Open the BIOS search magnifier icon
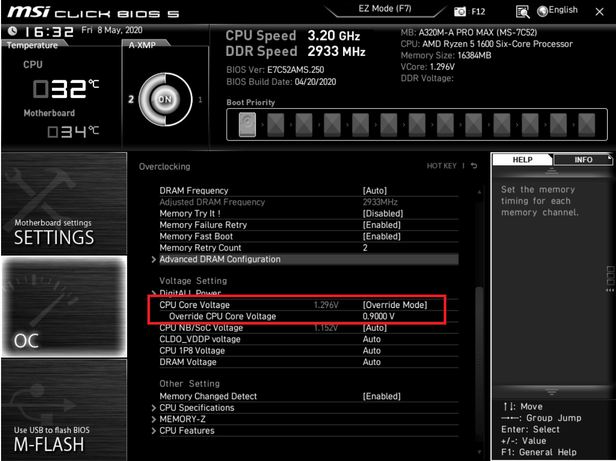The width and height of the screenshot is (616, 461). tap(523, 12)
